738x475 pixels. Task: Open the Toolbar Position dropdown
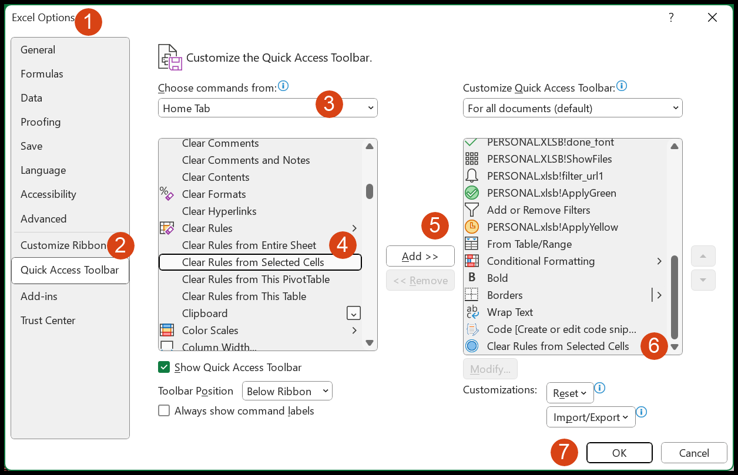[x=287, y=391]
